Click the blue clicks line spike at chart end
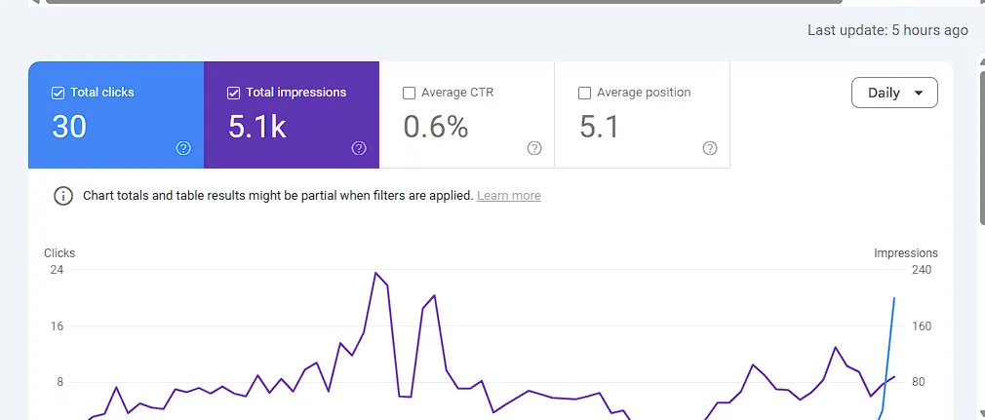 (x=894, y=299)
